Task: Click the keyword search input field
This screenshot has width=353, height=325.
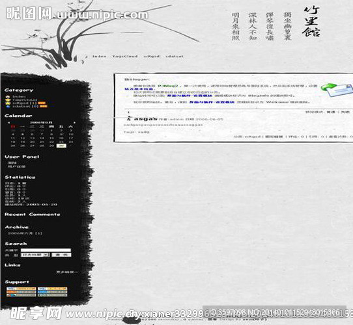Action: point(46,250)
